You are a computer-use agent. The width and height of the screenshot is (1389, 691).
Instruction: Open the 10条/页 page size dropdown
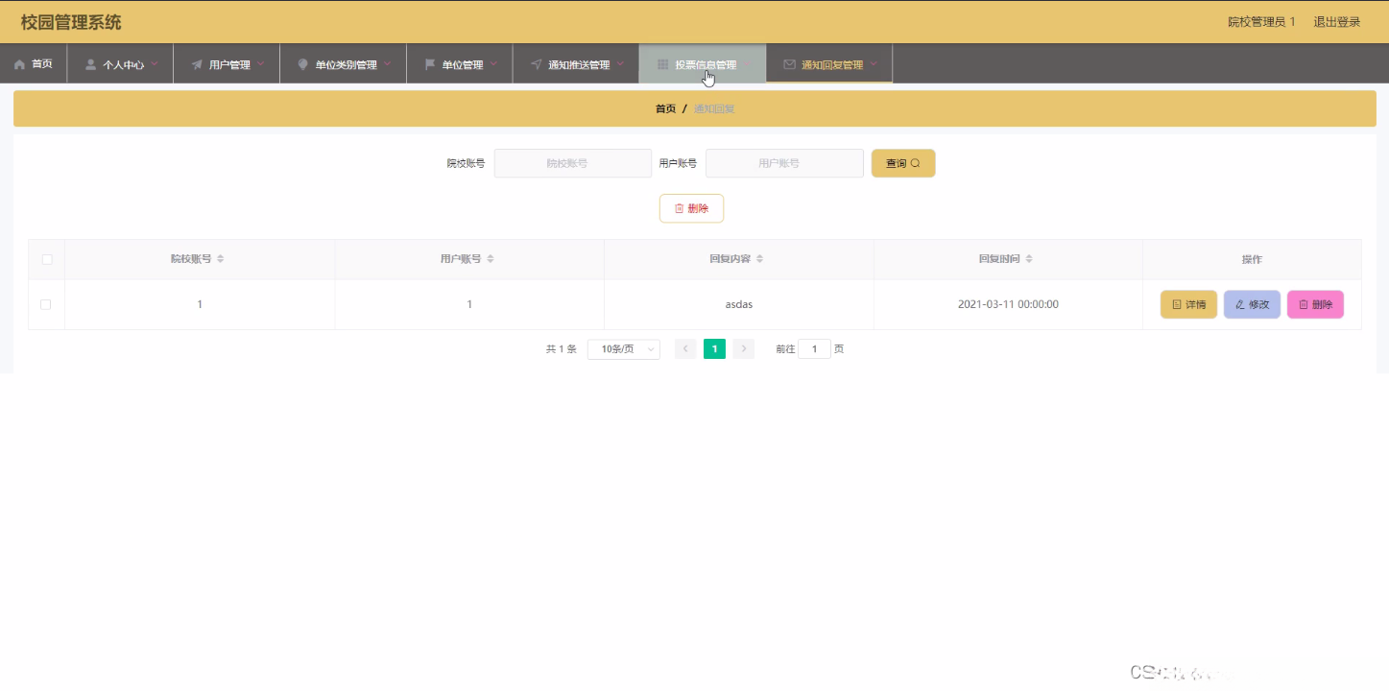pyautogui.click(x=624, y=349)
